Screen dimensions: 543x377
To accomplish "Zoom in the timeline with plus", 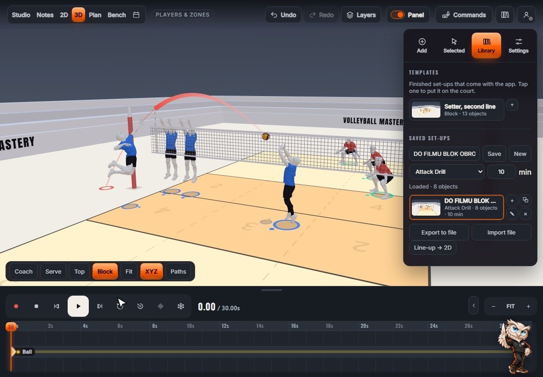I will click(528, 306).
